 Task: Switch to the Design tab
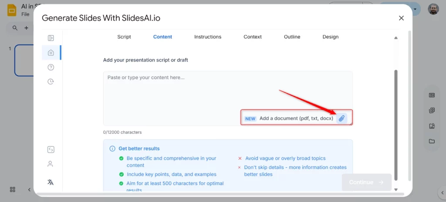(331, 37)
